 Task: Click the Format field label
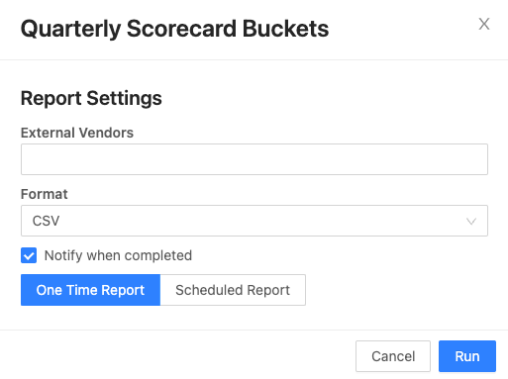click(45, 194)
